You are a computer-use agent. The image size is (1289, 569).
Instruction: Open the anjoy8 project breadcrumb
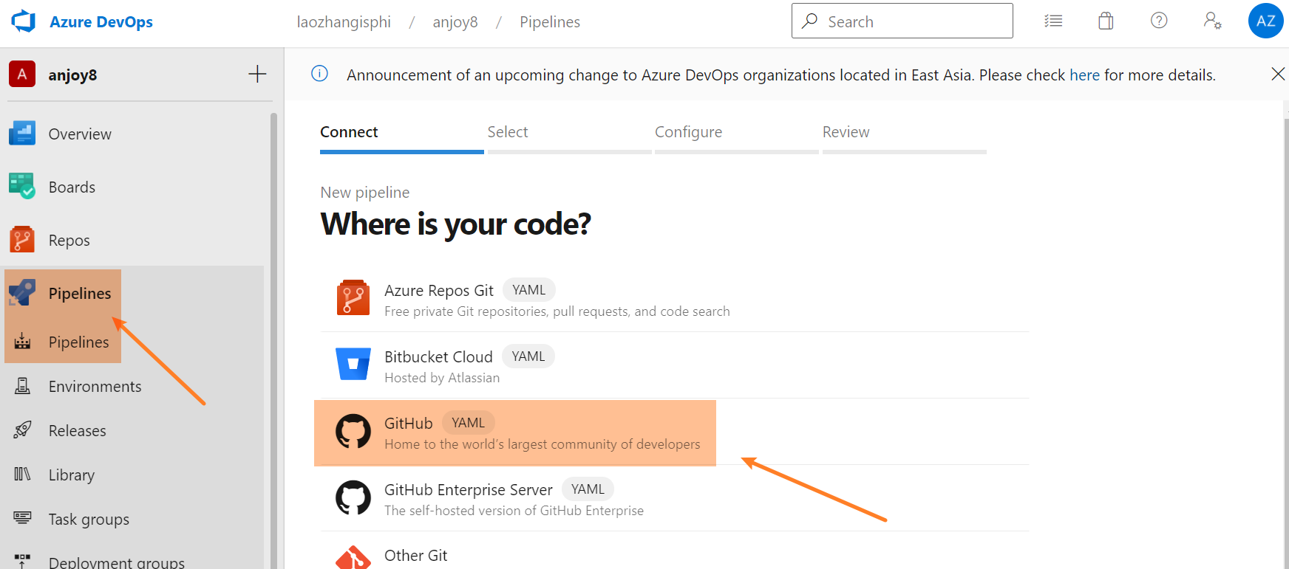pos(455,22)
